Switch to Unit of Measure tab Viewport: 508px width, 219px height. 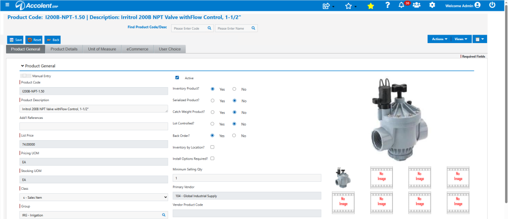tap(102, 49)
